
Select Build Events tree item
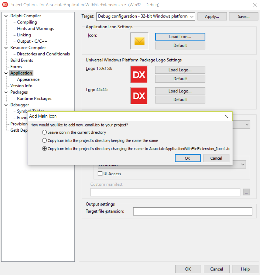[22, 60]
